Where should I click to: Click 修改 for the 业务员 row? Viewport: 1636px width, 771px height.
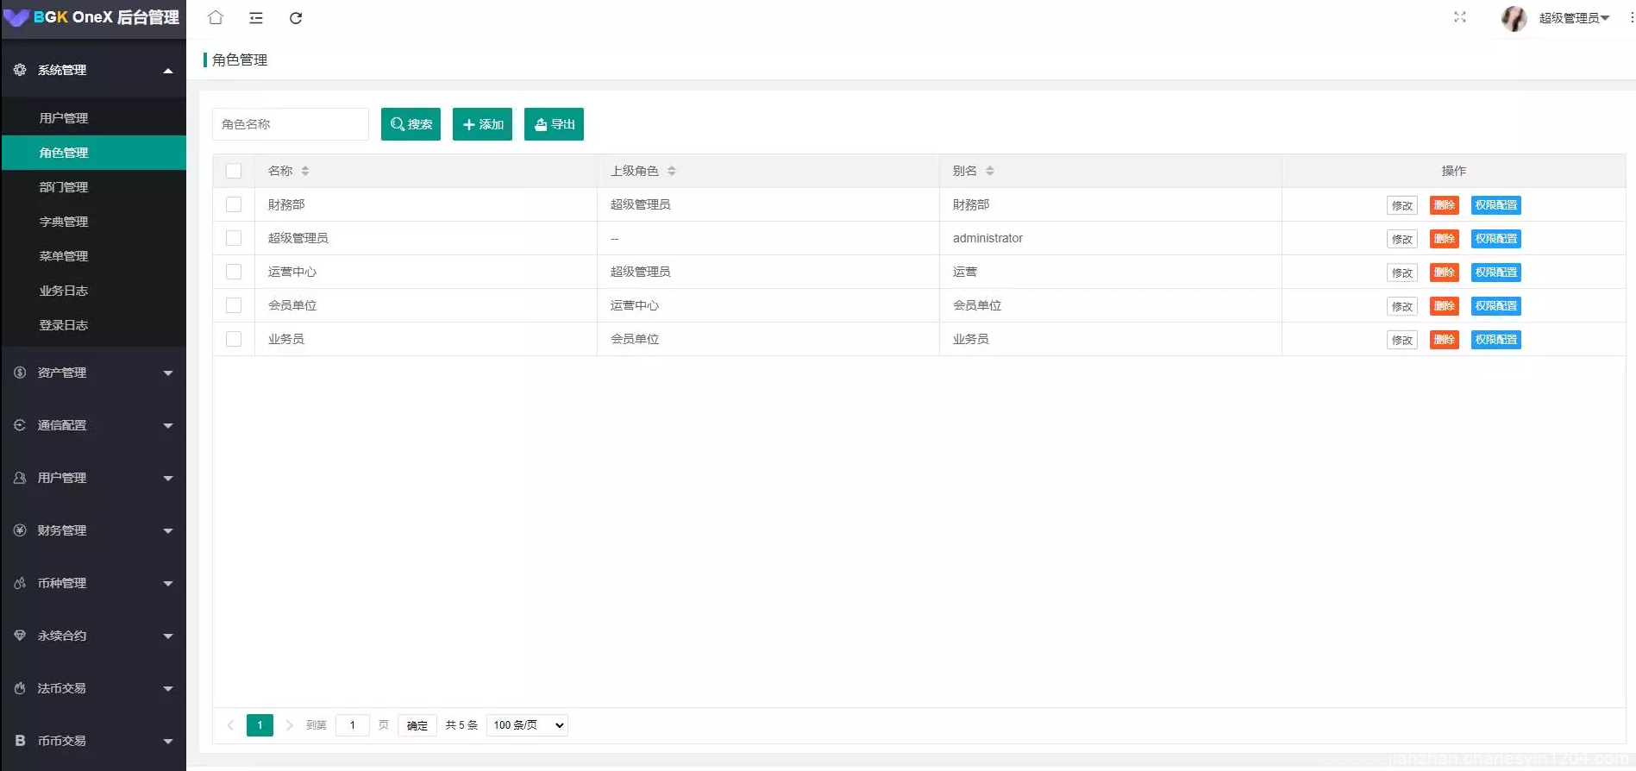tap(1402, 340)
